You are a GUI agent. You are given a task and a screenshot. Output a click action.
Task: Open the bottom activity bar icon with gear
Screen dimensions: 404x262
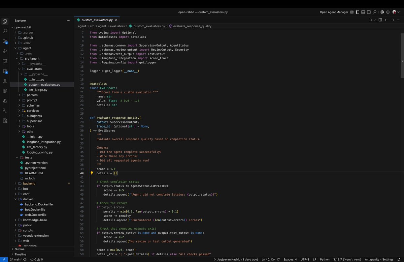pyautogui.click(x=5, y=121)
